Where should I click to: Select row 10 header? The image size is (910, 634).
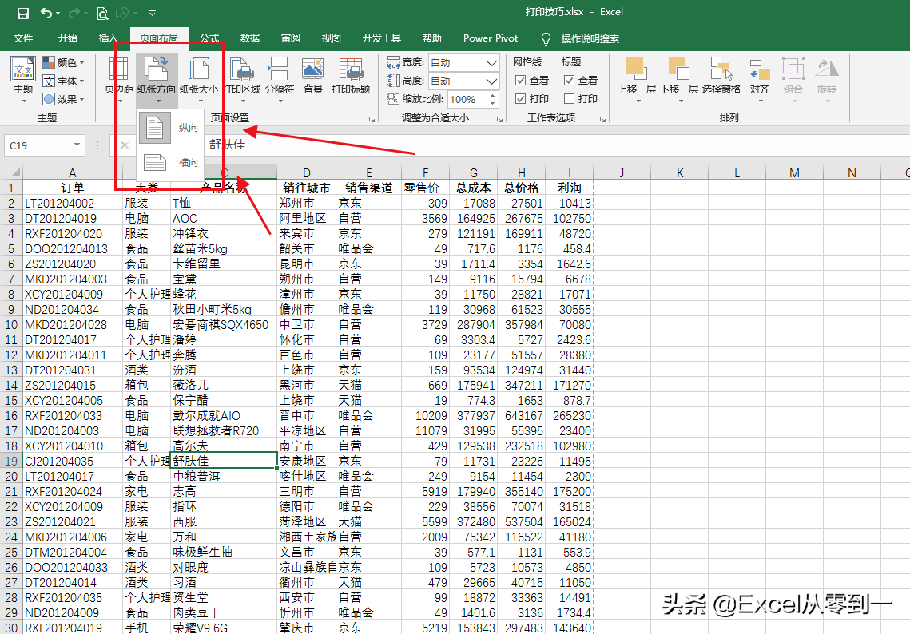tap(12, 325)
